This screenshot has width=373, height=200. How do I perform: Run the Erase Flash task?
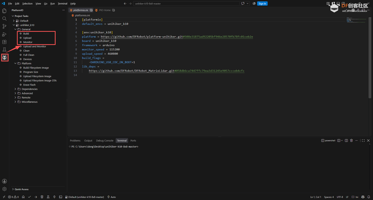coord(29,85)
